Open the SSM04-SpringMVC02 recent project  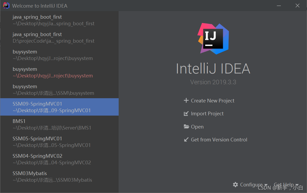[59, 159]
